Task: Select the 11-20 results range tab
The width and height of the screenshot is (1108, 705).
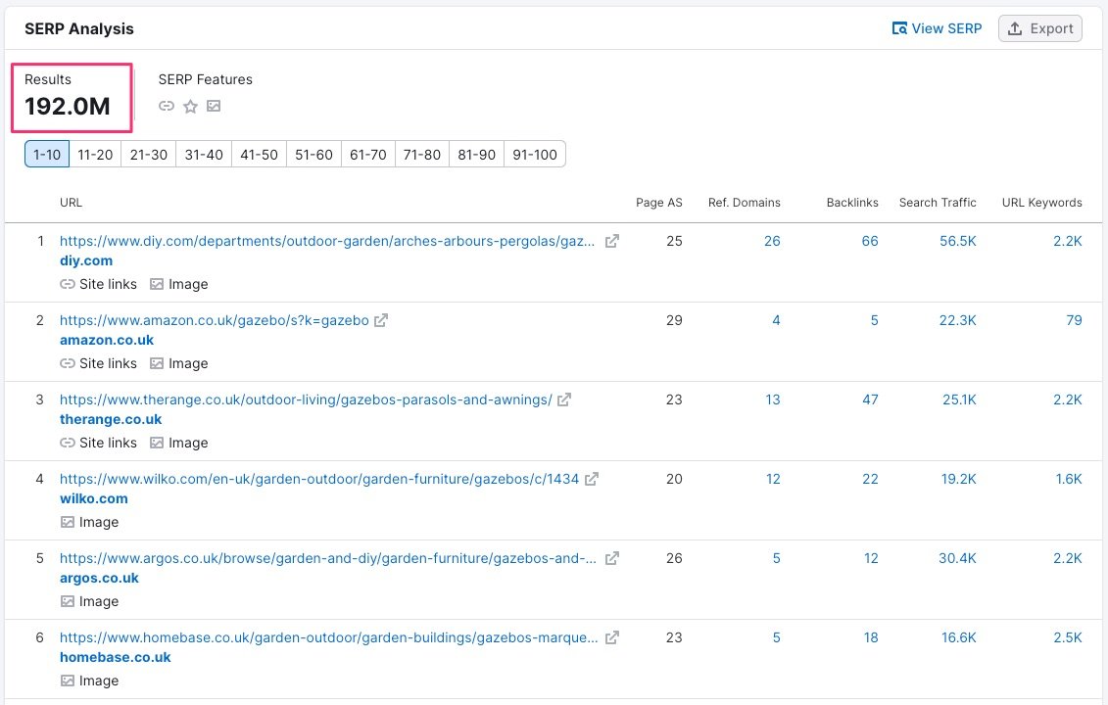Action: pyautogui.click(x=95, y=154)
